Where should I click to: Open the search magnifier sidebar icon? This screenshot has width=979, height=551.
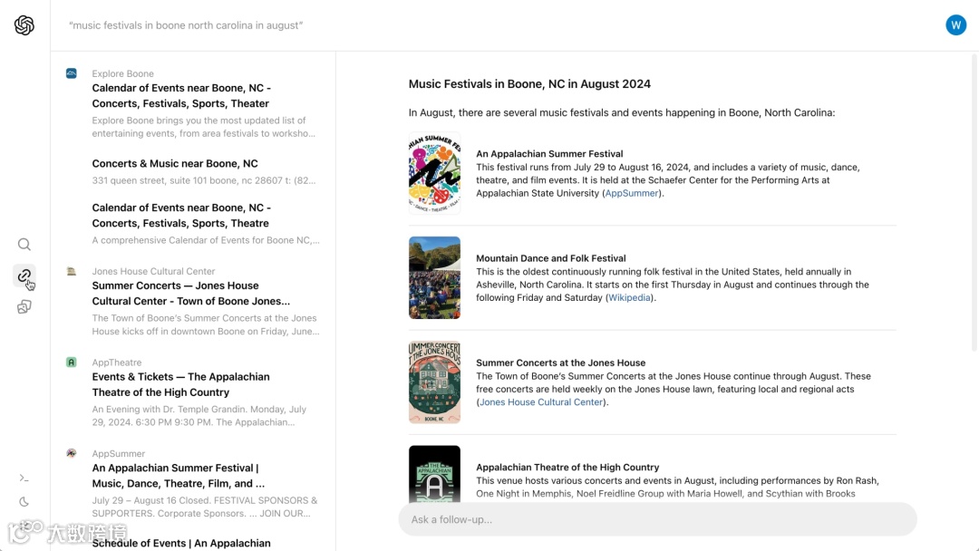24,245
